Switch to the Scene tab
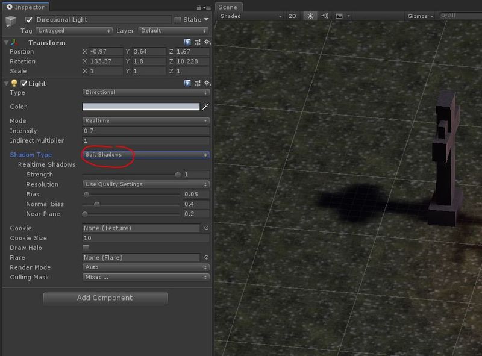 pyautogui.click(x=228, y=7)
